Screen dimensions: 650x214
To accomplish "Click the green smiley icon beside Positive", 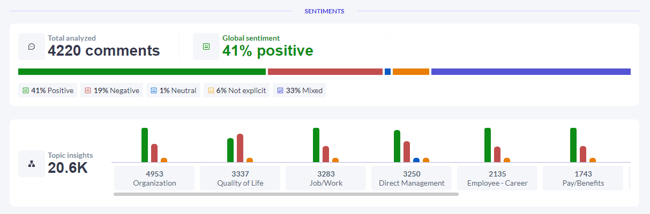I will pyautogui.click(x=25, y=90).
